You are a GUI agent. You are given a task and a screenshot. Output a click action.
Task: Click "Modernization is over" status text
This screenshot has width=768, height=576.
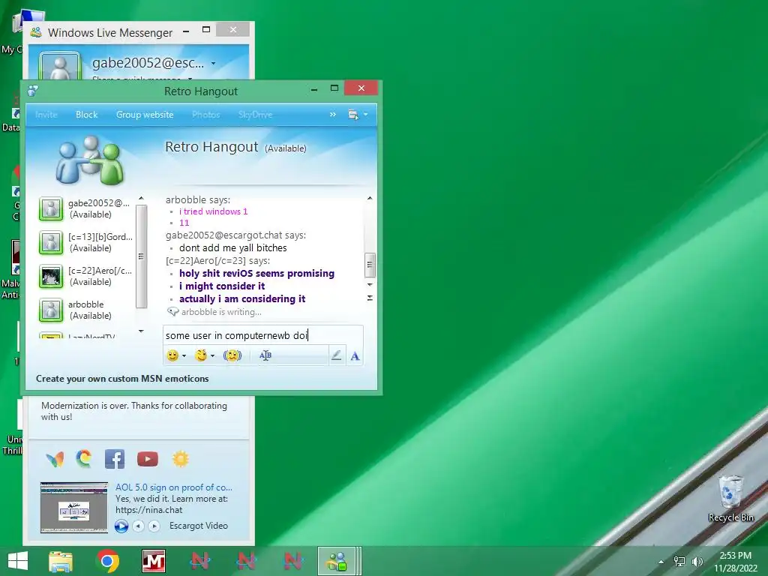coord(133,412)
